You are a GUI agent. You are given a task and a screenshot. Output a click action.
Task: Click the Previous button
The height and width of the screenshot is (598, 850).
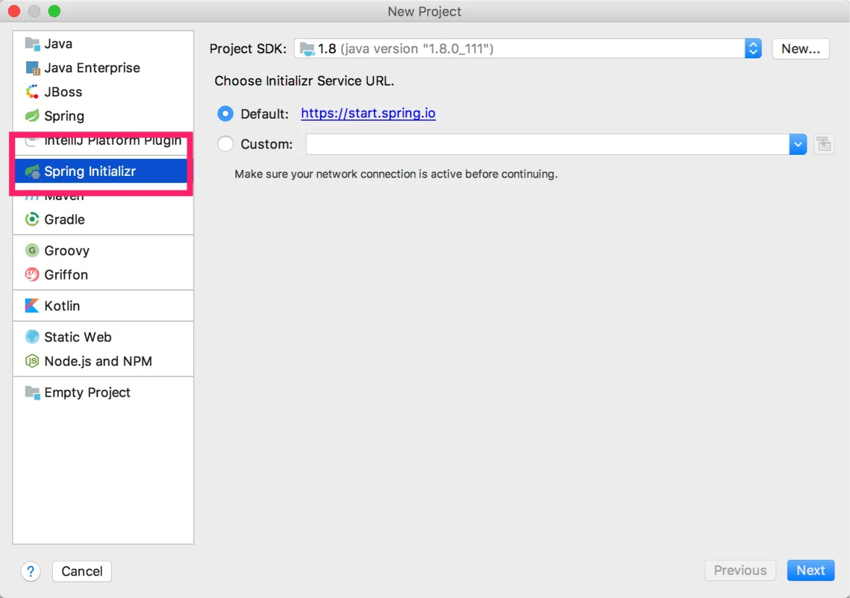point(740,570)
